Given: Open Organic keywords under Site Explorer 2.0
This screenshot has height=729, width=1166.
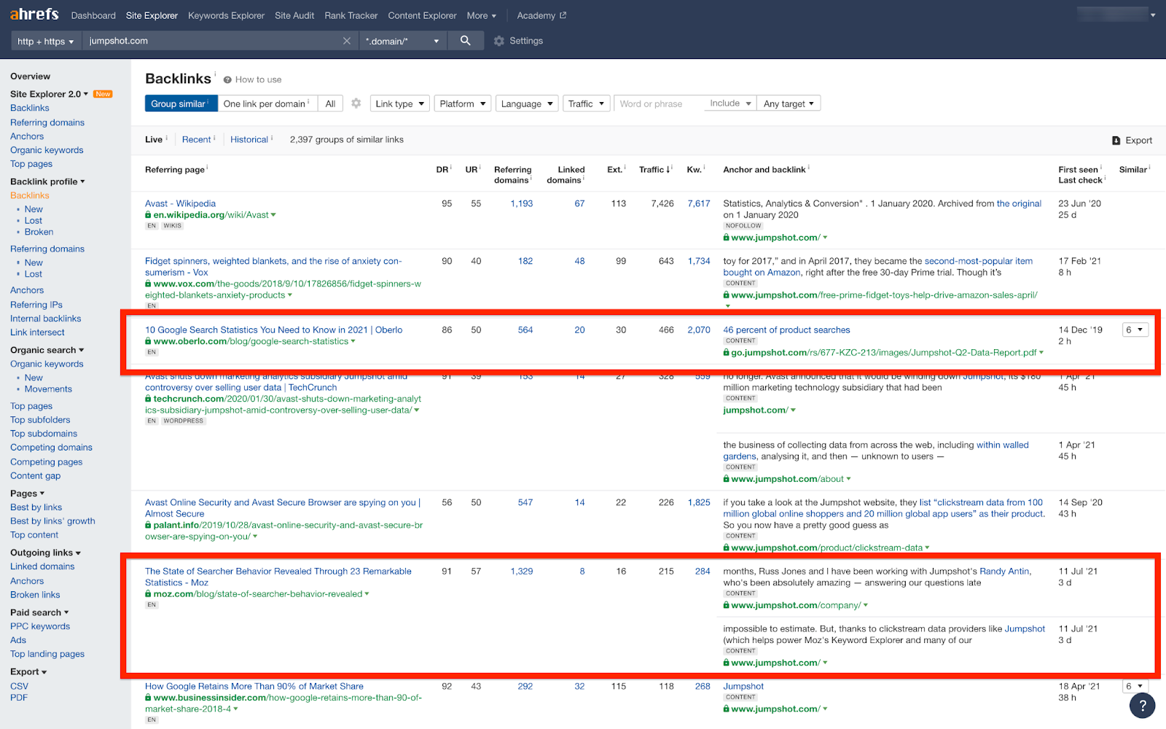Looking at the screenshot, I should [47, 150].
